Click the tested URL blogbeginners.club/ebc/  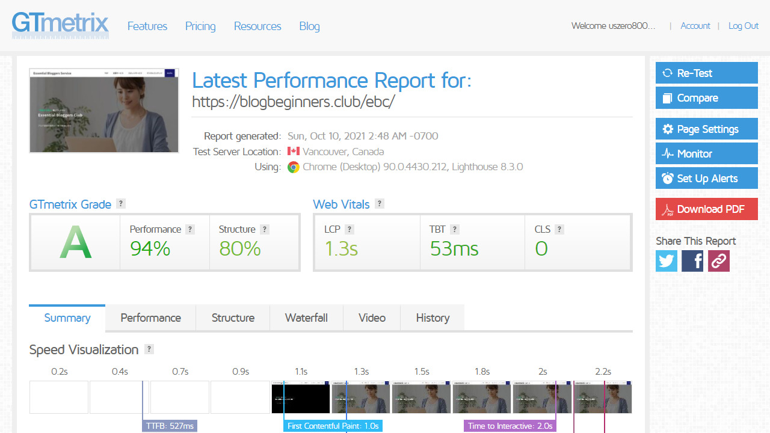293,102
